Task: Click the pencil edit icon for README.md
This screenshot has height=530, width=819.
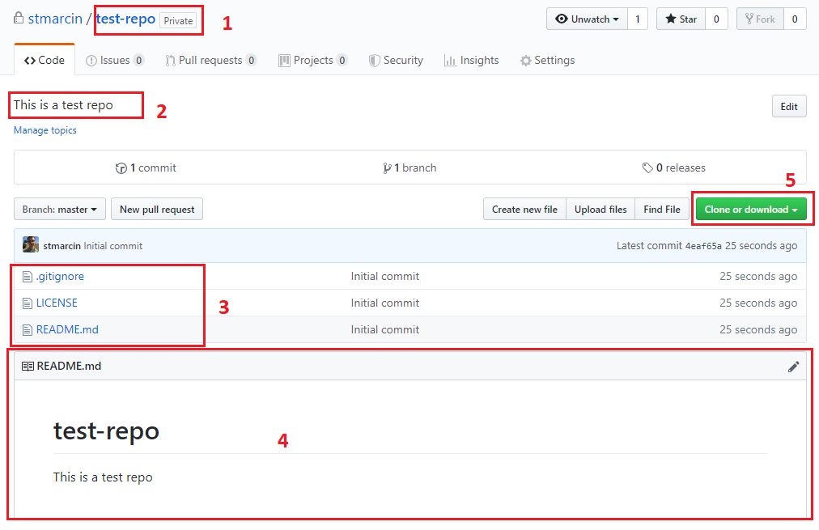Action: (793, 367)
